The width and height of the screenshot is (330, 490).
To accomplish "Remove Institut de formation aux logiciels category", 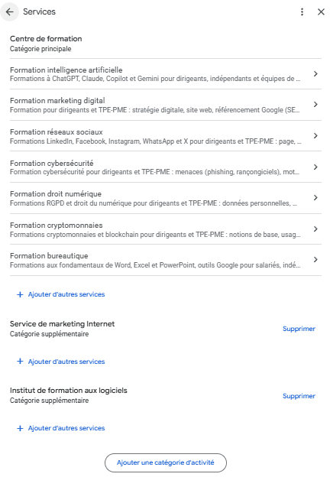I will point(299,396).
